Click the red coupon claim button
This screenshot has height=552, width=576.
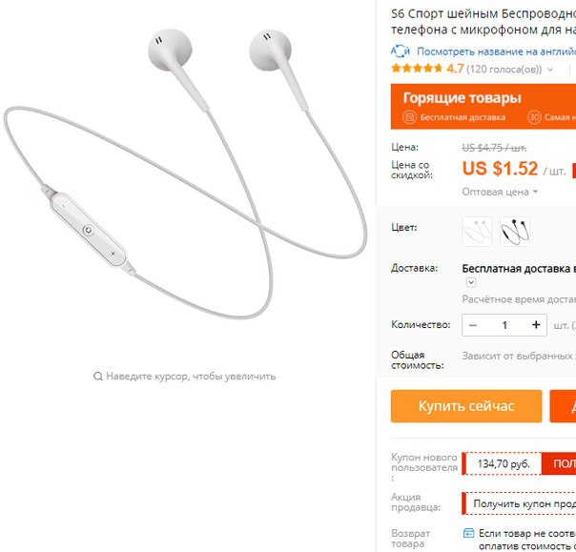(559, 463)
